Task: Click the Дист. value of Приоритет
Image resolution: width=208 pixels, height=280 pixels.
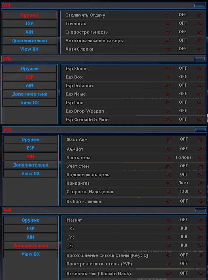Action: pyautogui.click(x=184, y=183)
